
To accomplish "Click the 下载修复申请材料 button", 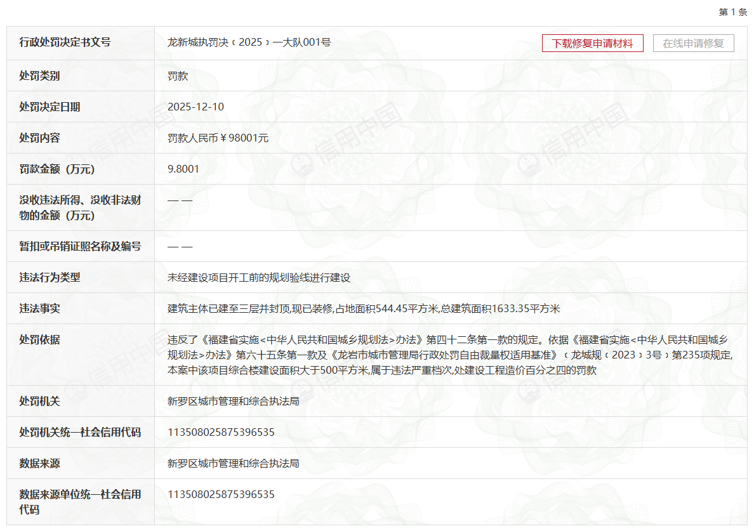I will coord(592,43).
